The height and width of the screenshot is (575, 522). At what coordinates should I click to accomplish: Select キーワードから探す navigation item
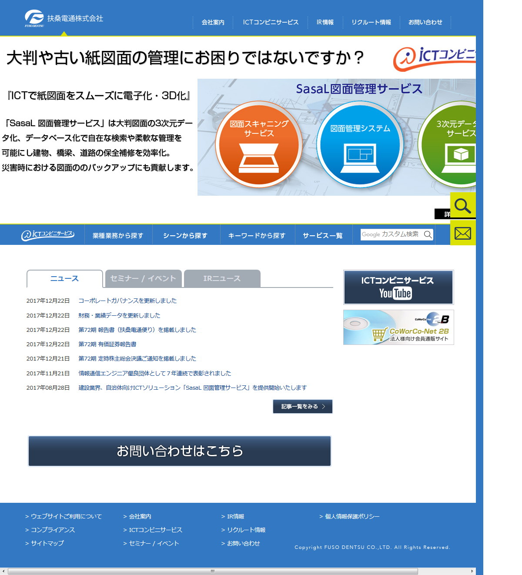click(x=257, y=235)
